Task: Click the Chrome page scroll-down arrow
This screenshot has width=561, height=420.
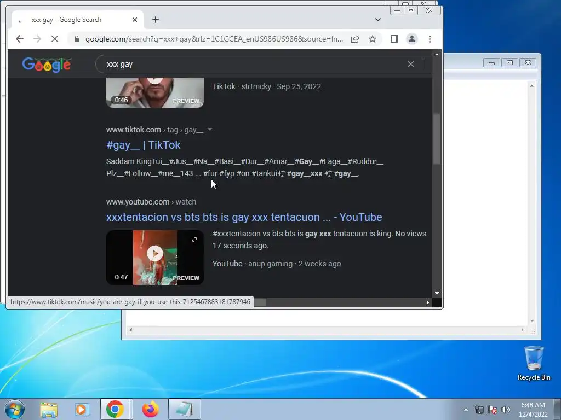Action: pos(437,293)
